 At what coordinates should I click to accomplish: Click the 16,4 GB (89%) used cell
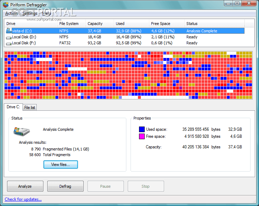click(x=128, y=37)
